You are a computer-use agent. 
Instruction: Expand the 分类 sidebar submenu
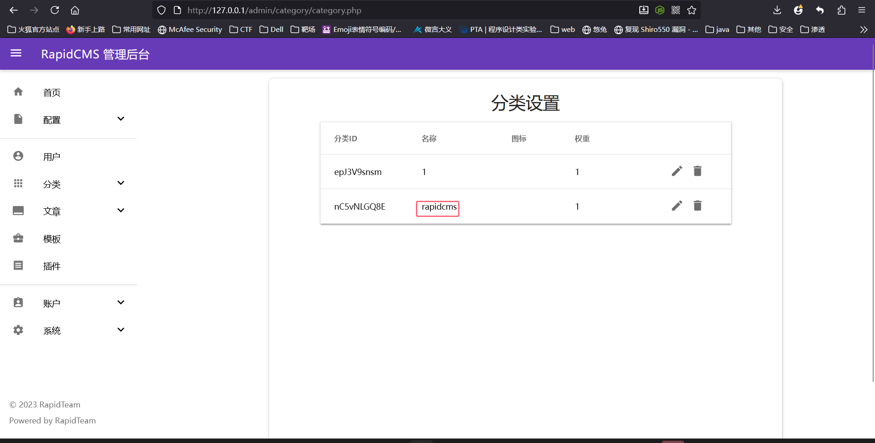pyautogui.click(x=120, y=183)
